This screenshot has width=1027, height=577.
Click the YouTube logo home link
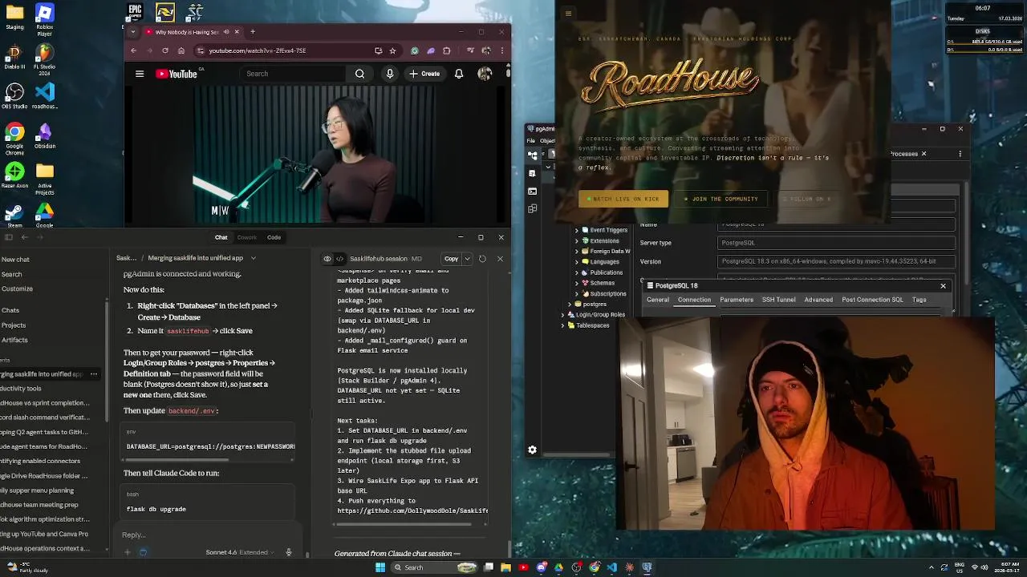177,74
